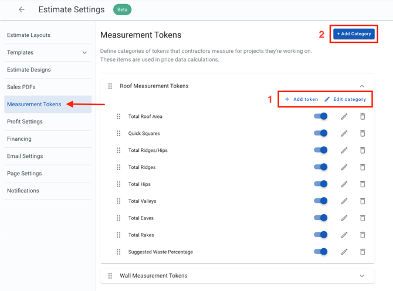Delete the Suggested Waste Percentage token
The height and width of the screenshot is (291, 393).
click(362, 252)
